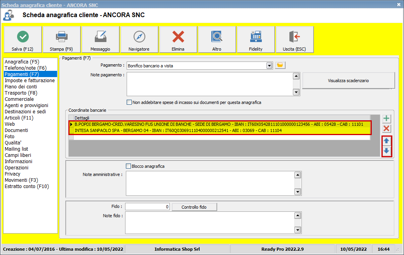Click the Creazione/Ultima modifica status text

coord(63,249)
